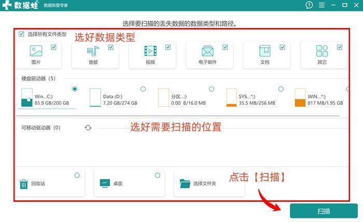Click the SYS 256 MB drive icon
363x222 pixels.
[x=231, y=98]
